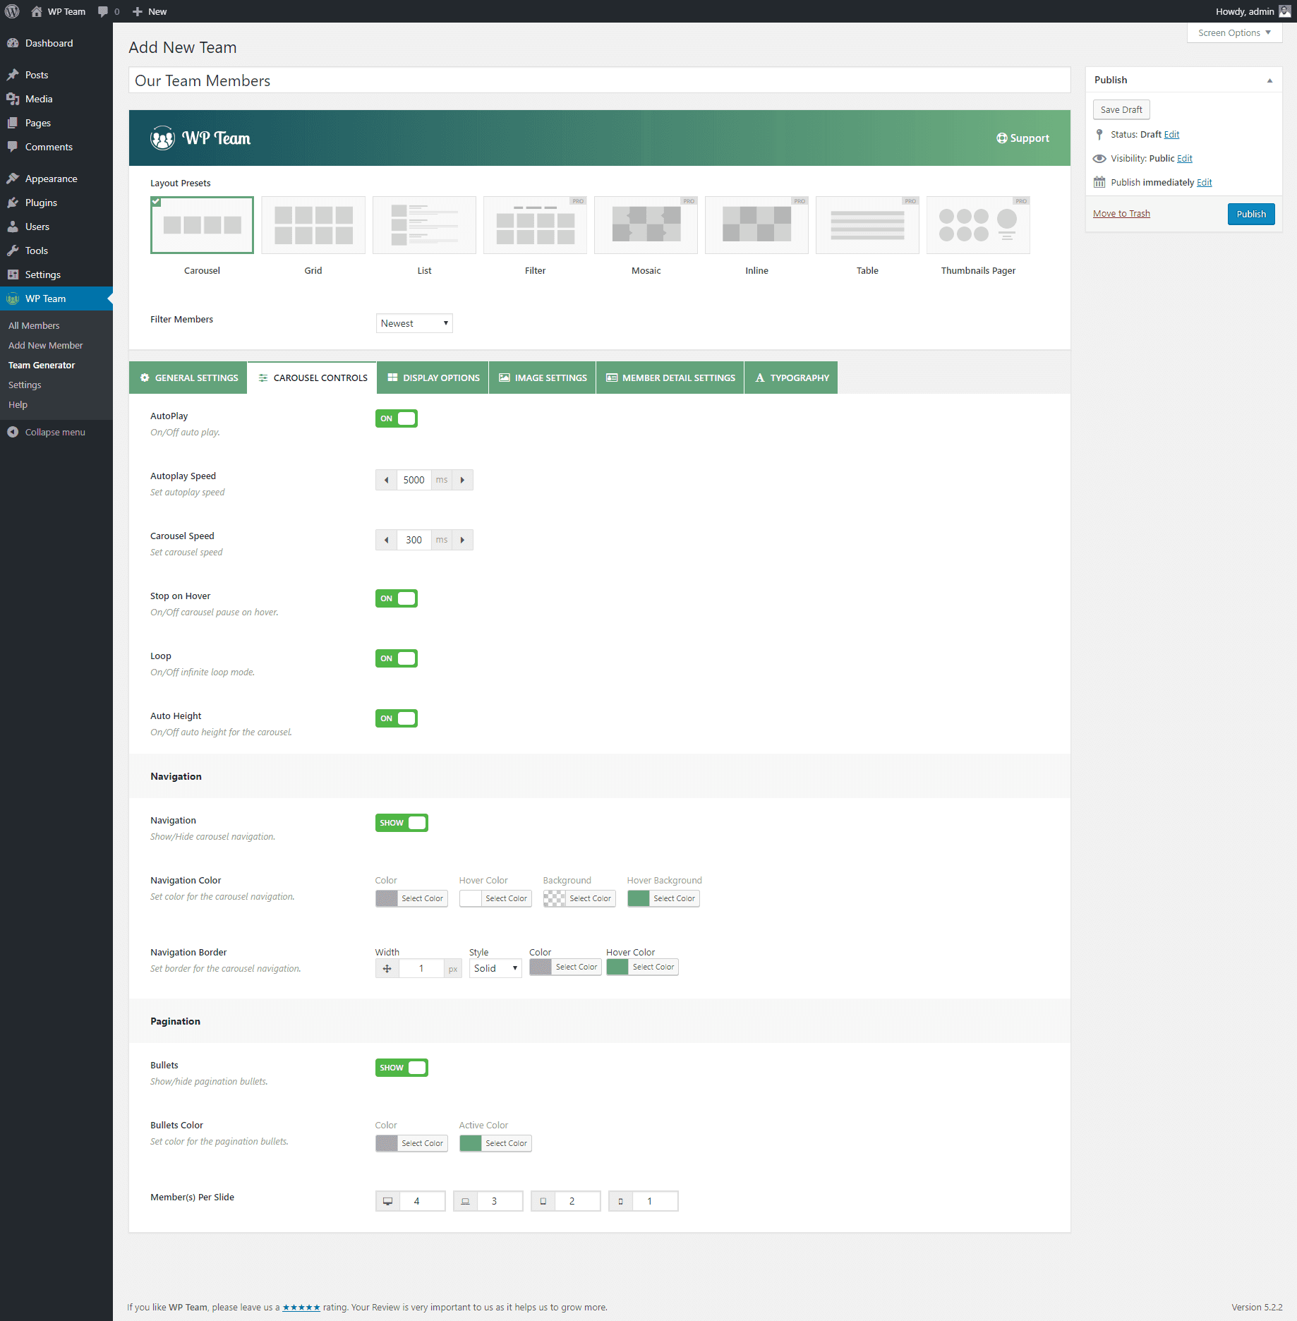The image size is (1297, 1321).
Task: Open the Navigation Border Style dropdown
Action: (495, 969)
